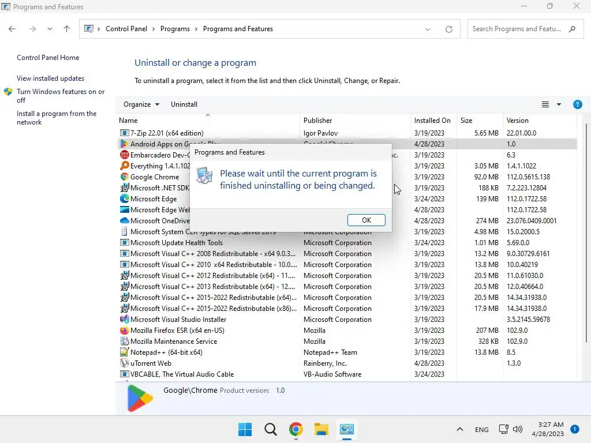Viewport: 591px width, 443px height.
Task: Click the network icon in system tray
Action: click(503, 429)
